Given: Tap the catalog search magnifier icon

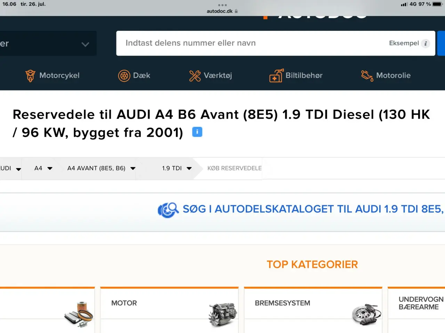Looking at the screenshot, I should pos(168,210).
